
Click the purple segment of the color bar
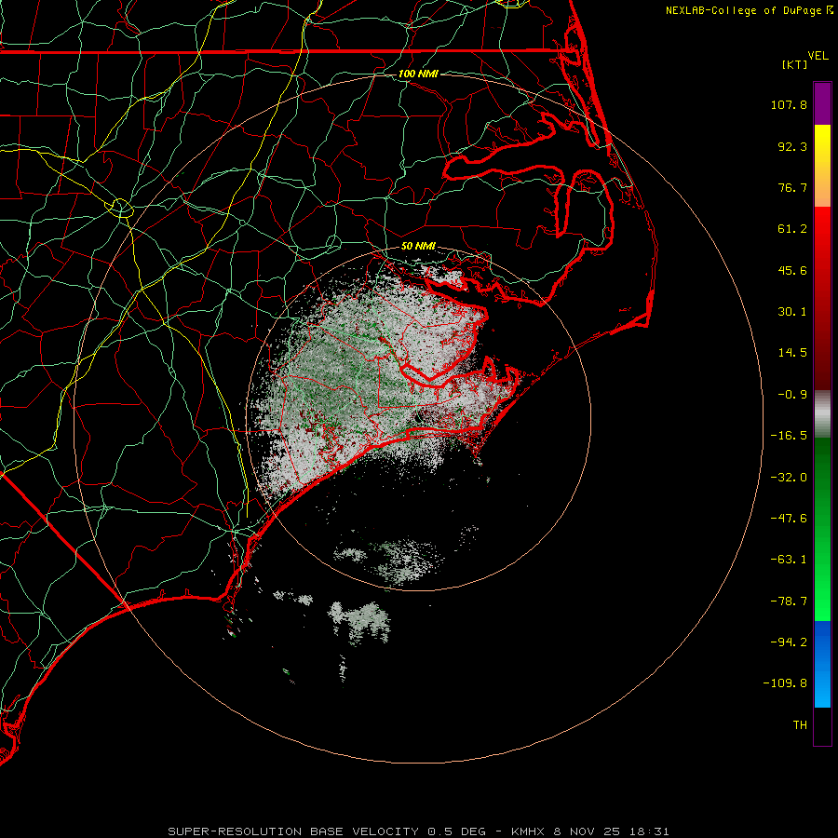822,103
